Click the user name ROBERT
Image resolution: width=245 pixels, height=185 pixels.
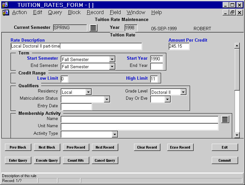202,29
